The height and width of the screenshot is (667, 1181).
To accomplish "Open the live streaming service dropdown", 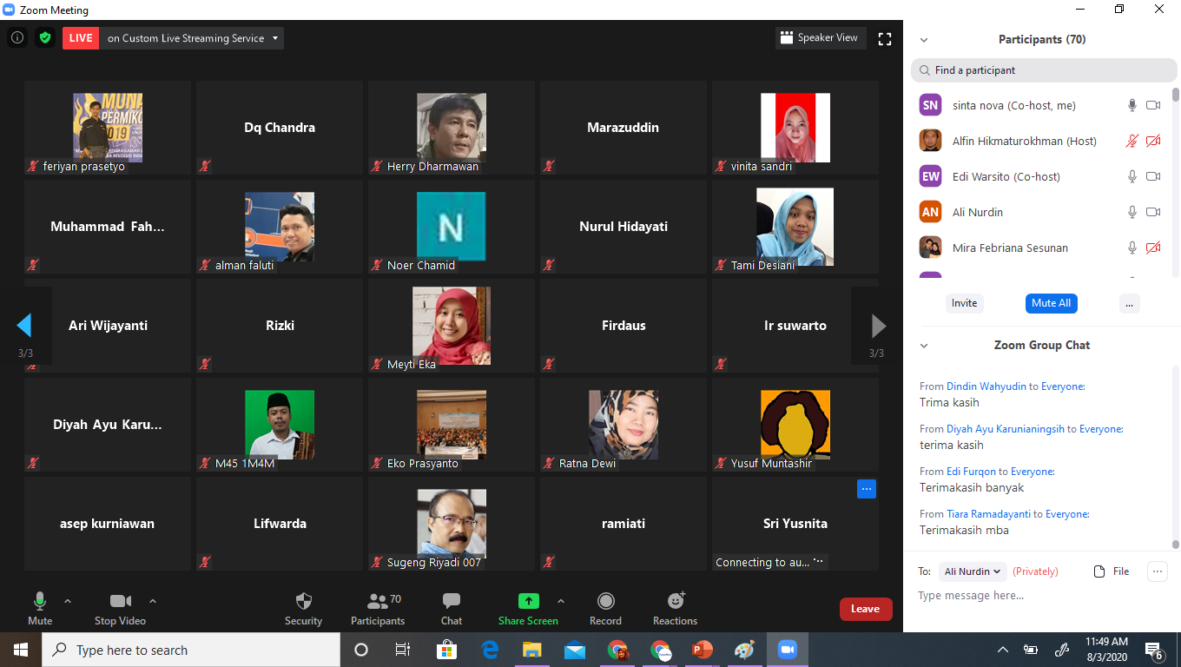I will point(275,38).
